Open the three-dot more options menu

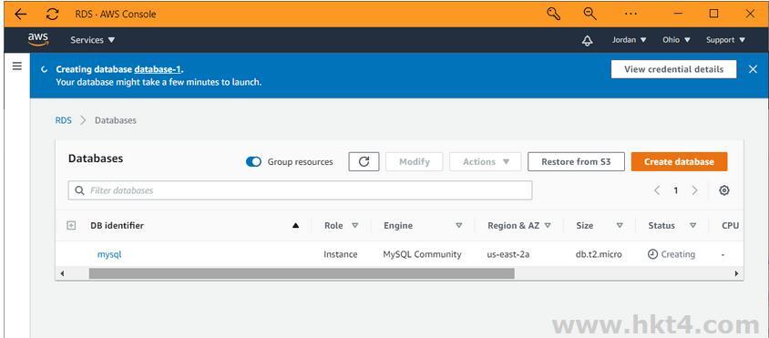point(631,15)
